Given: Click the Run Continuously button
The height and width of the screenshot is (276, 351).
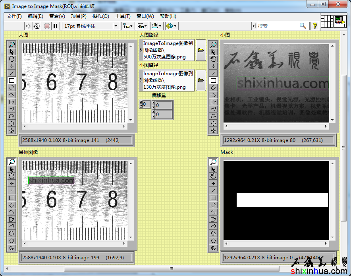Looking at the screenshot, I should click(37, 26).
